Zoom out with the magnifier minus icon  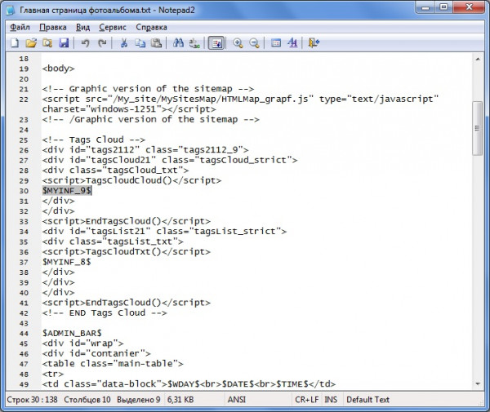click(254, 42)
